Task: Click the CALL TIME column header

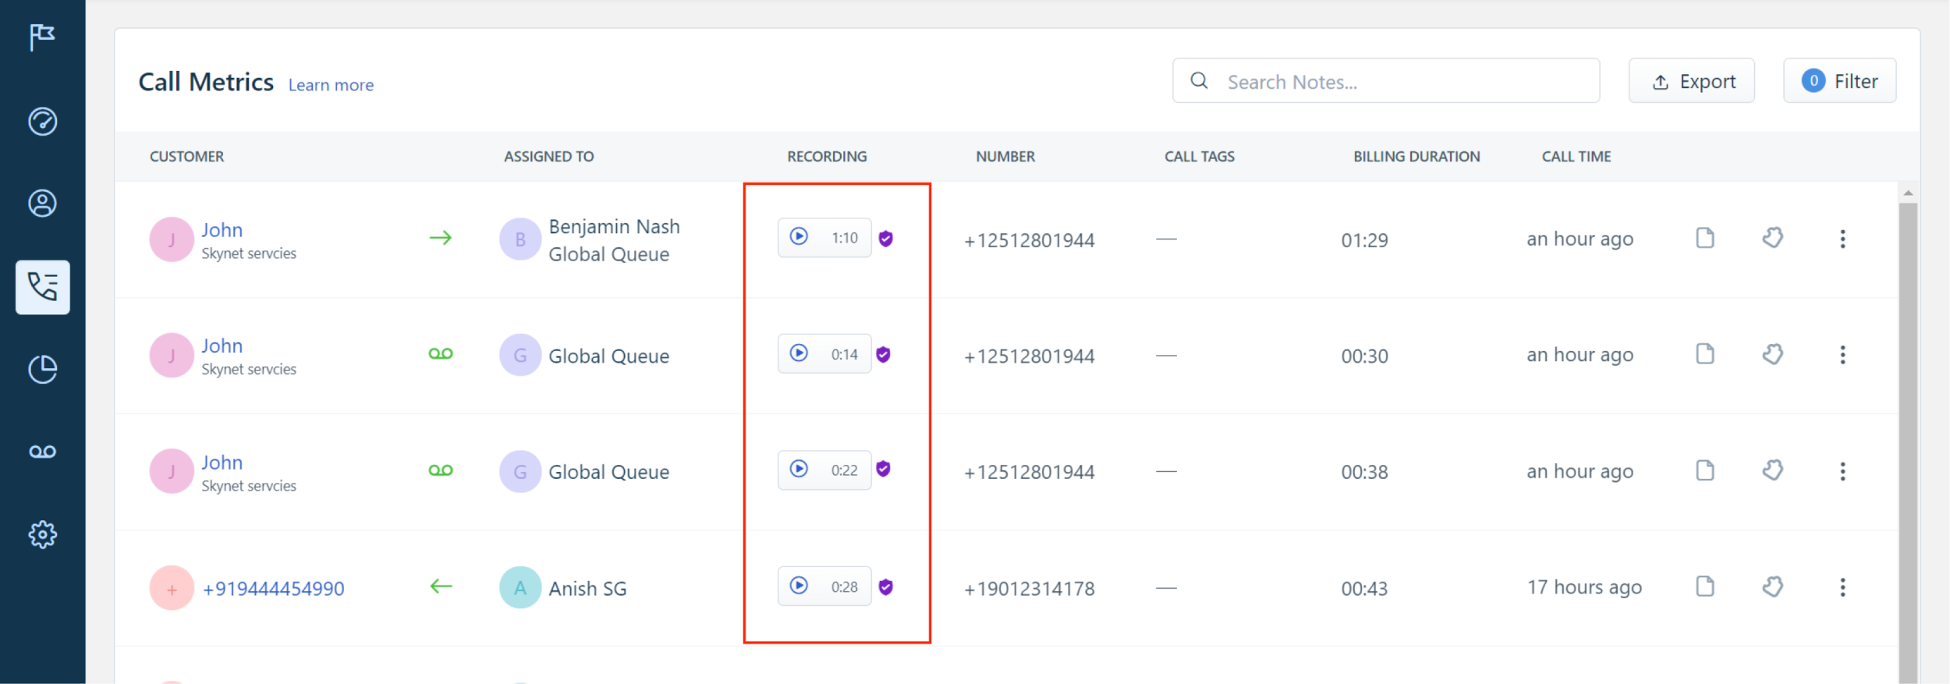Action: pos(1576,157)
